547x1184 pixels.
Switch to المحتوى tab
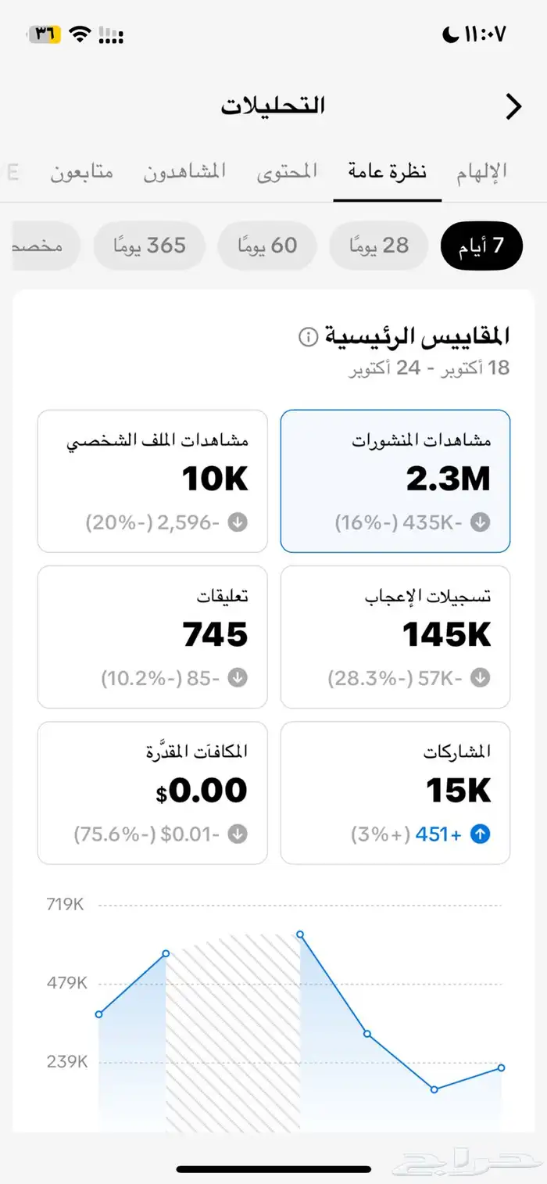pyautogui.click(x=288, y=171)
